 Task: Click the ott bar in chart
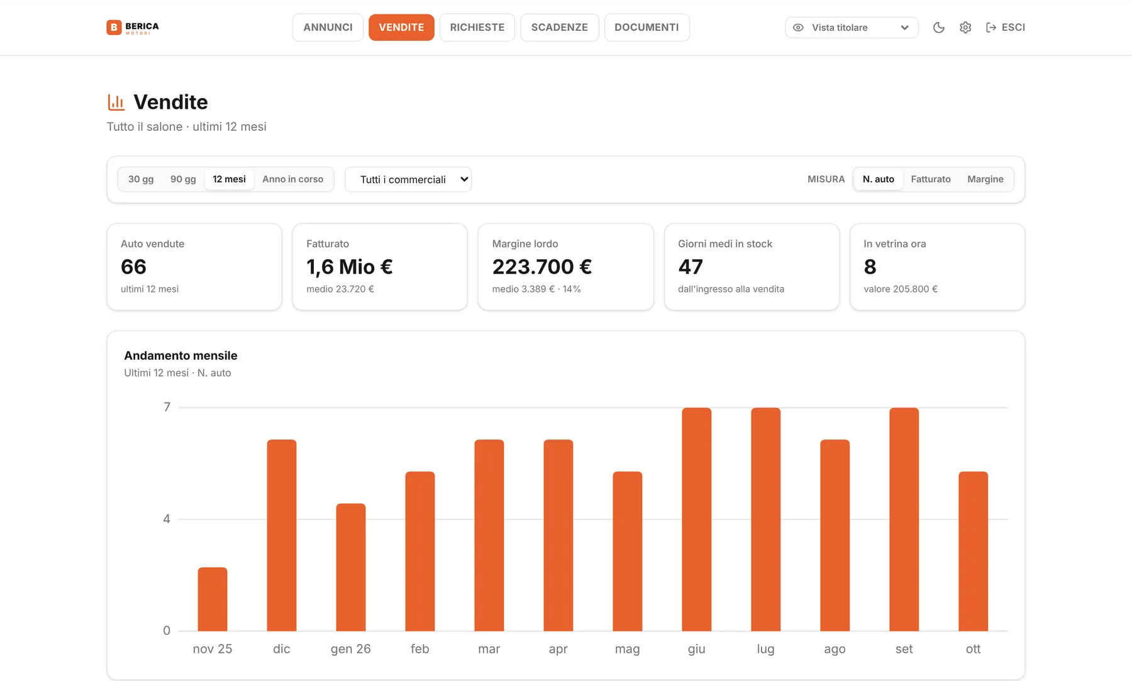[x=974, y=551]
